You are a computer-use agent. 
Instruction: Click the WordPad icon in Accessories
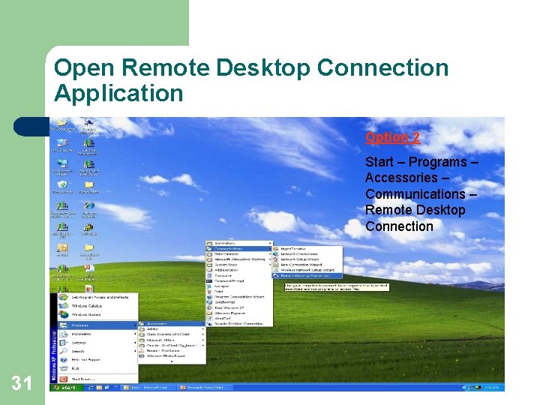tap(209, 319)
